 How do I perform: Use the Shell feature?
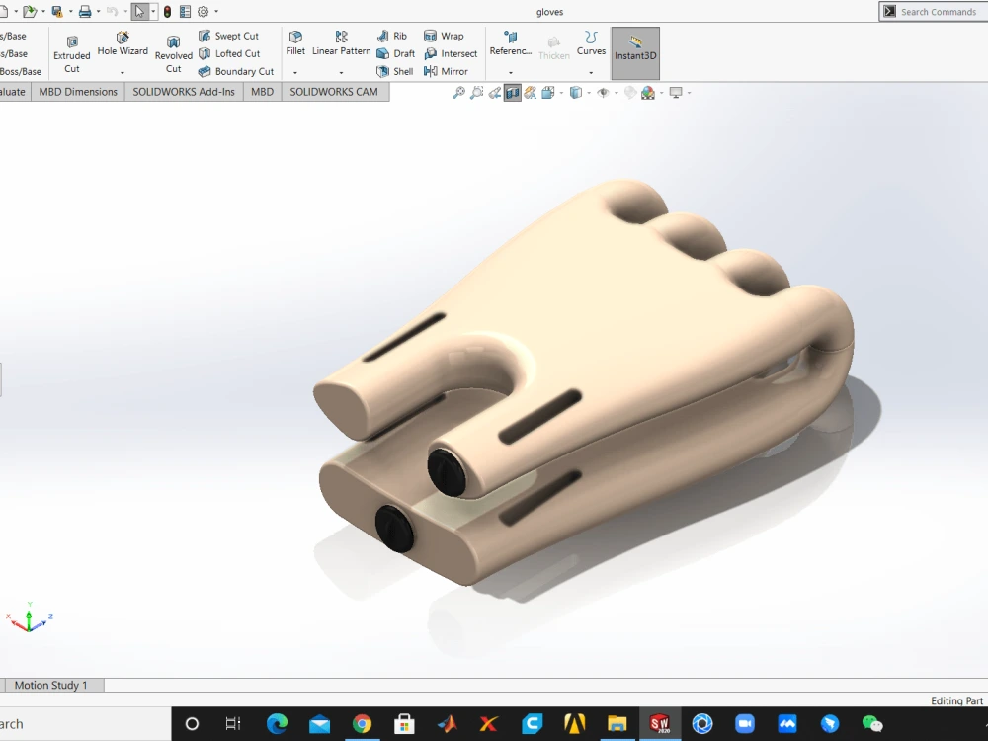(395, 71)
